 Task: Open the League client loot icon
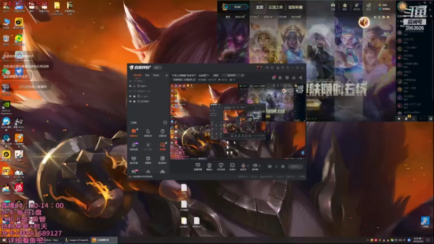coord(356,6)
